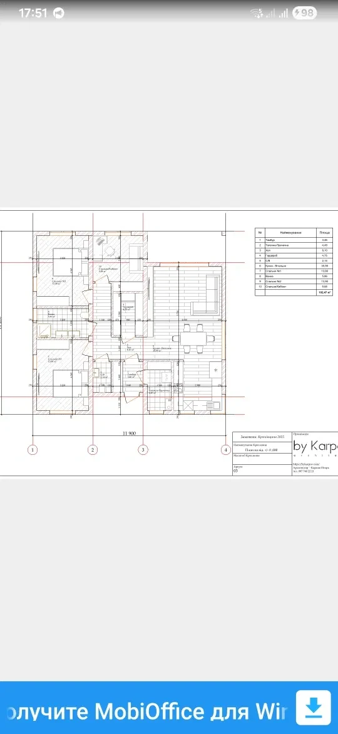Image resolution: width=338 pixels, height=734 pixels.
Task: Select axis marker circle 2 on the plan
Action: pos(93,450)
